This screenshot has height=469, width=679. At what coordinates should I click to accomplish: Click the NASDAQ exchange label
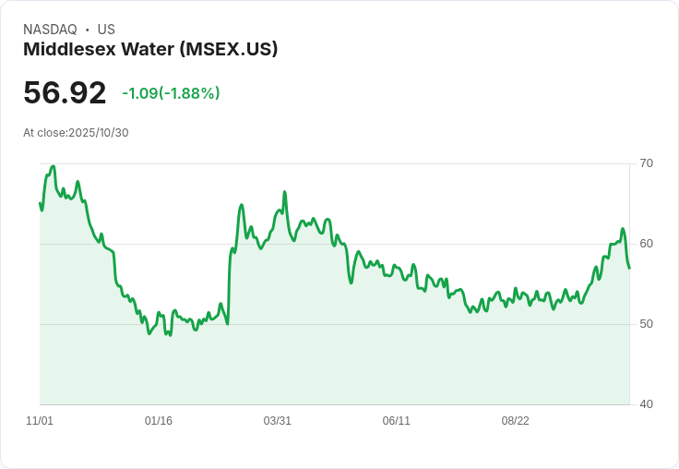50,30
